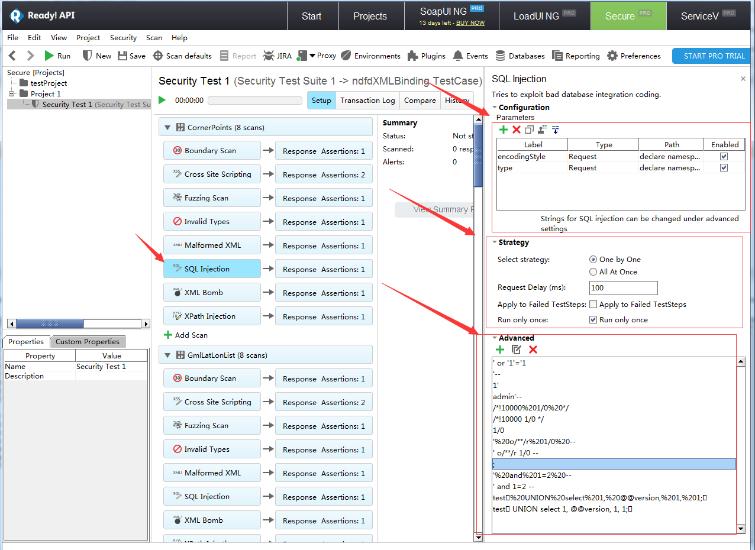Click the START PRO TRIAL button
Image resolution: width=755 pixels, height=550 pixels.
pyautogui.click(x=714, y=56)
